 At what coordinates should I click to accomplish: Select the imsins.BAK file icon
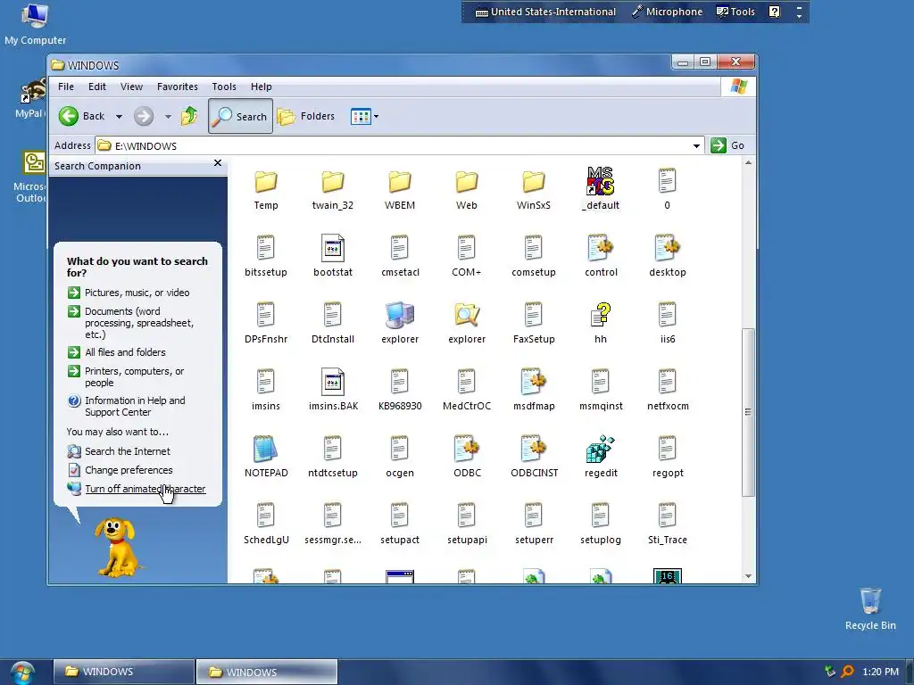tap(333, 382)
